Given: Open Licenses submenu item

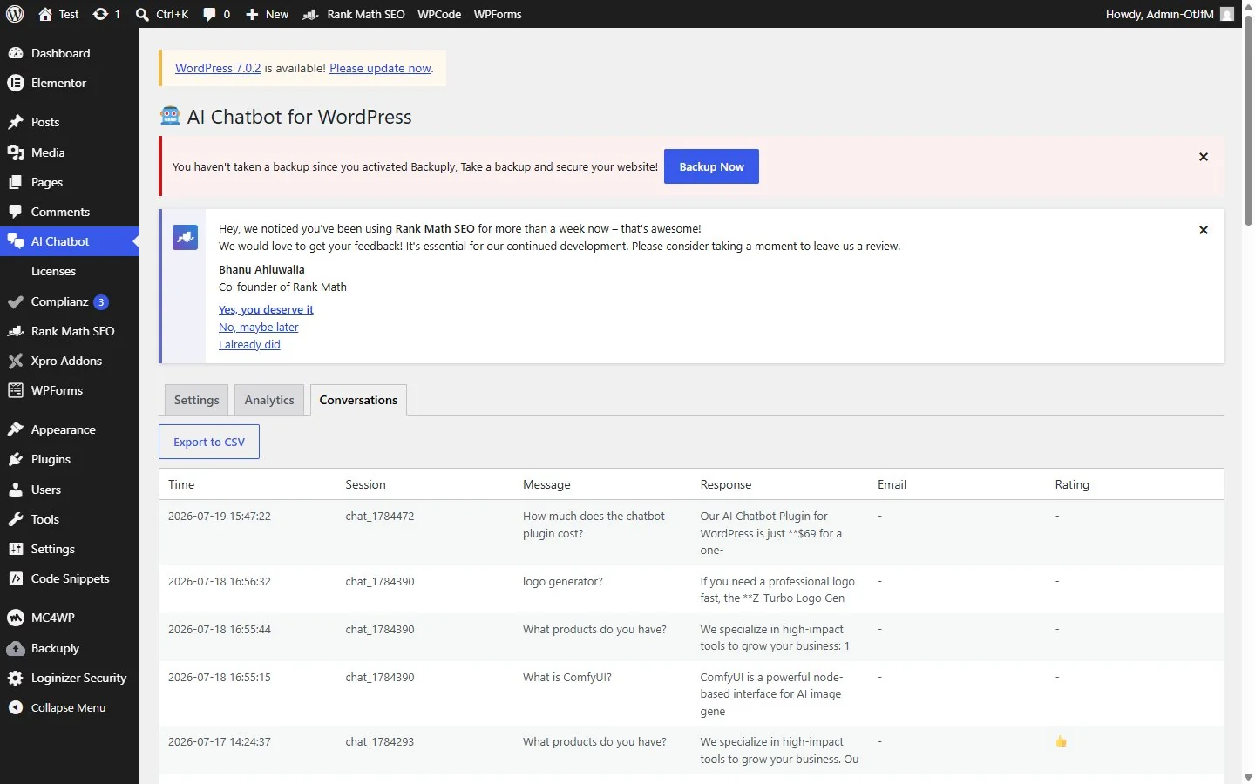Looking at the screenshot, I should 53,271.
